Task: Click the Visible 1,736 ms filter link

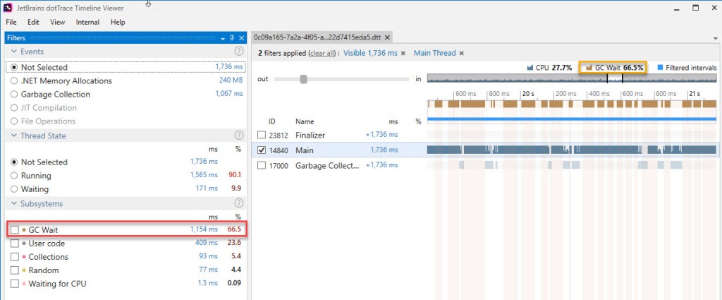Action: tap(370, 53)
